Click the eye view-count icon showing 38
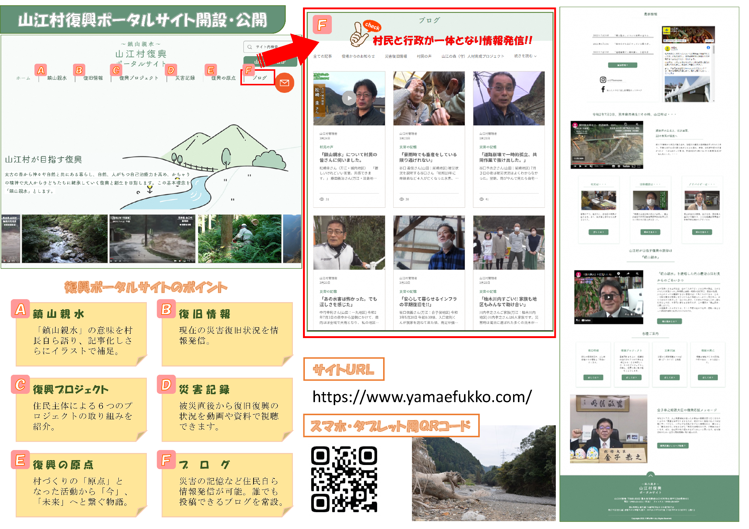This screenshot has width=749, height=529. [x=401, y=199]
